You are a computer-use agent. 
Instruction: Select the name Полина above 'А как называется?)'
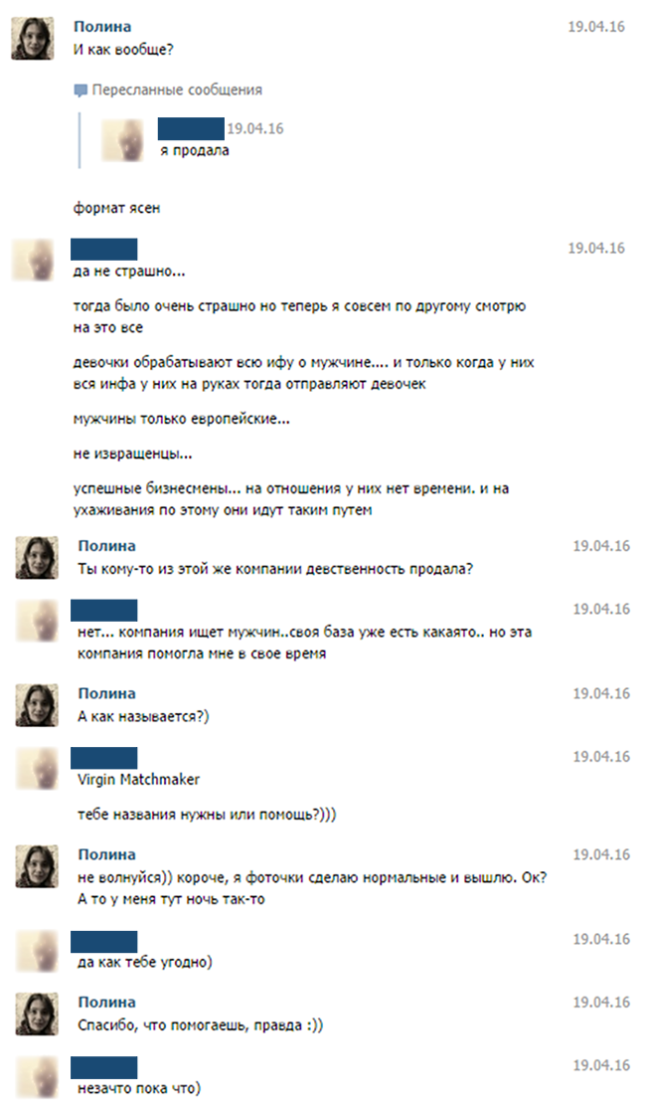[107, 694]
